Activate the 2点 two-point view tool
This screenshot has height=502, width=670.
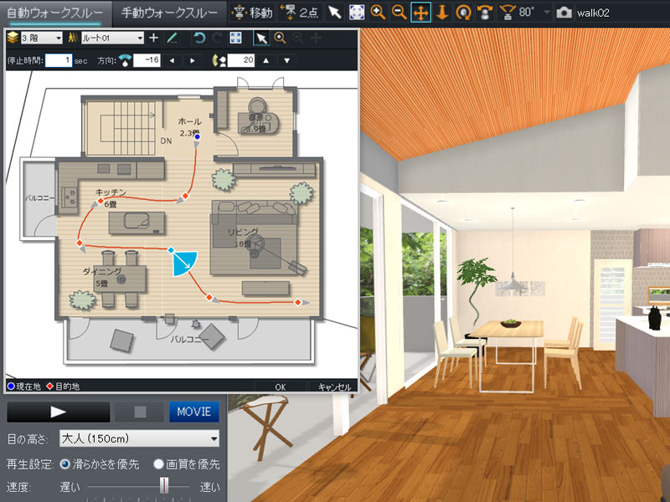tap(297, 12)
